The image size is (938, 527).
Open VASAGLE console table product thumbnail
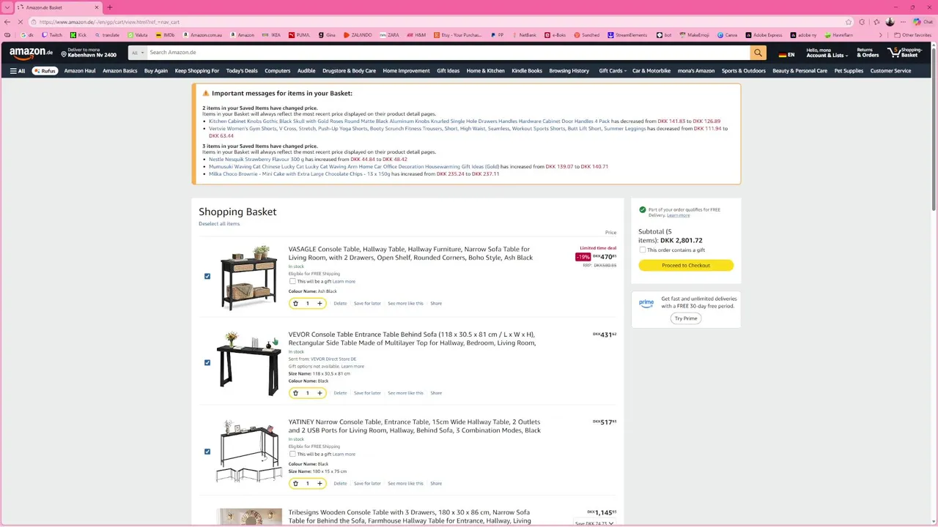pos(249,278)
